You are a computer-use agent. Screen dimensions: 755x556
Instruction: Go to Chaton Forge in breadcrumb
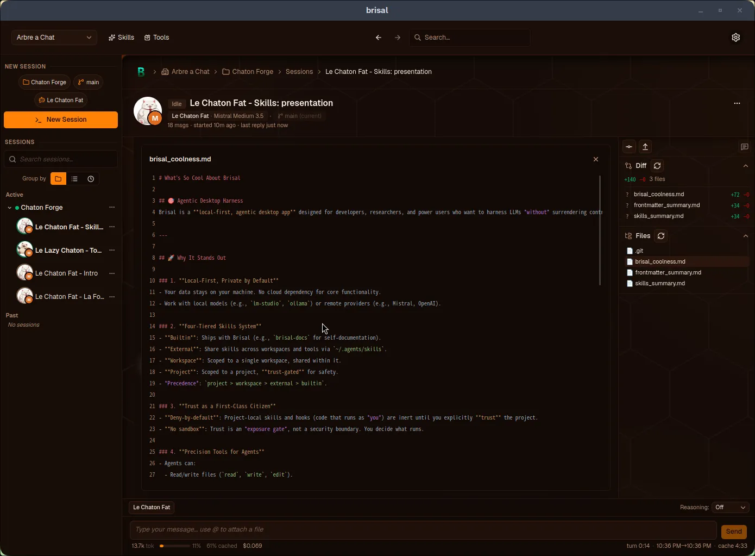(x=248, y=72)
